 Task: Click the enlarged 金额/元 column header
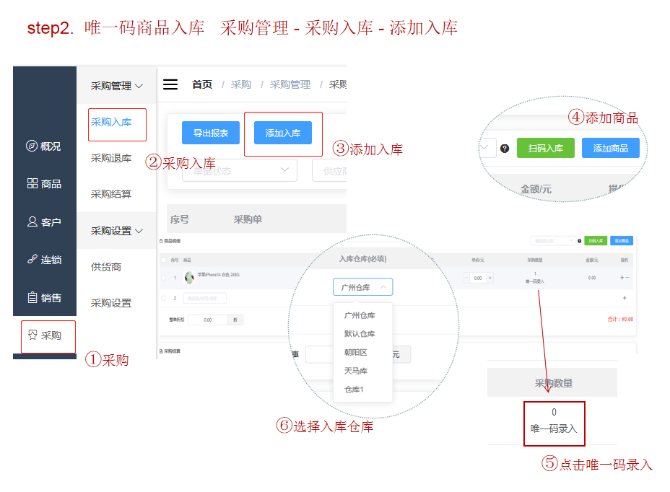(x=536, y=189)
